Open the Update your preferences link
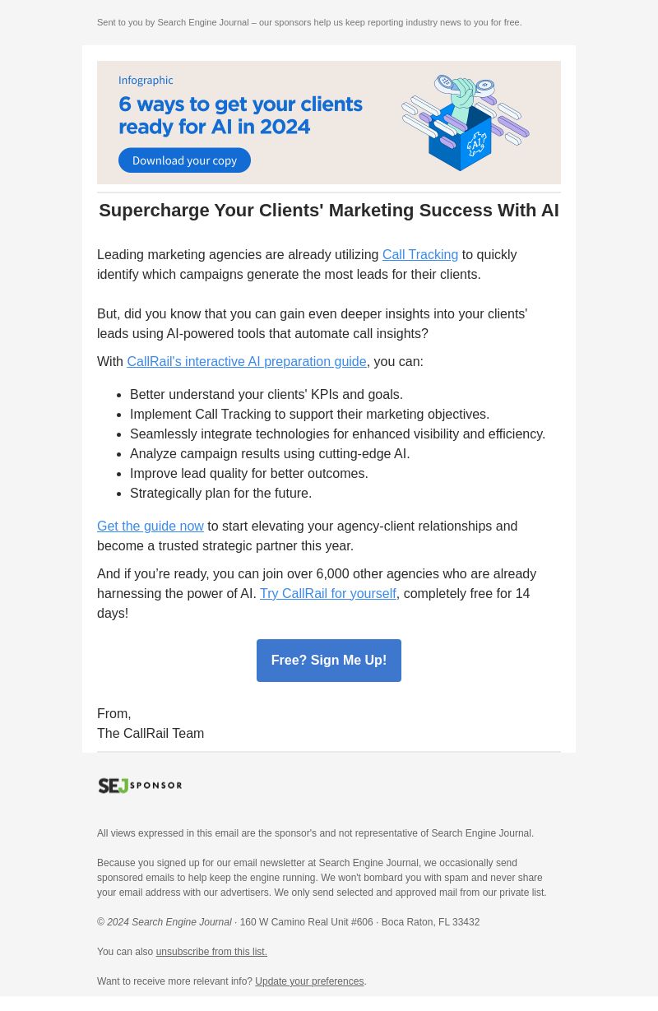658x1011 pixels. tap(309, 981)
